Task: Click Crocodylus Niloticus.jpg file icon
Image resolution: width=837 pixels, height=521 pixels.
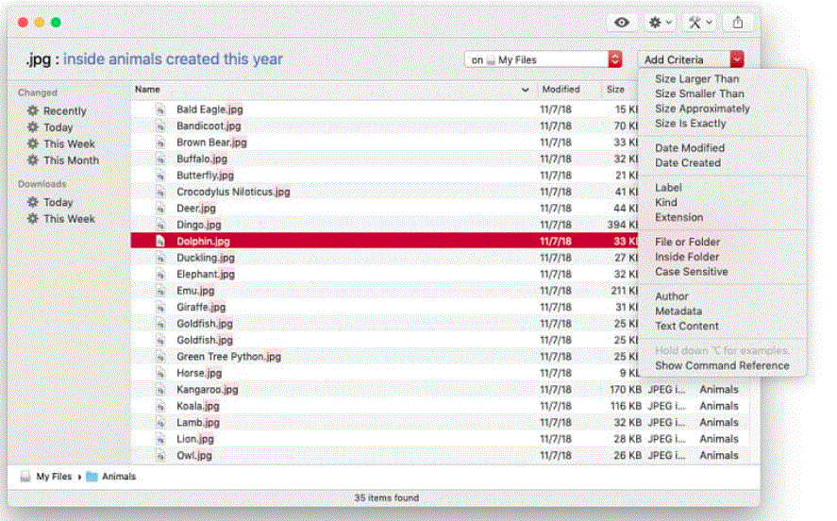Action: 160,193
